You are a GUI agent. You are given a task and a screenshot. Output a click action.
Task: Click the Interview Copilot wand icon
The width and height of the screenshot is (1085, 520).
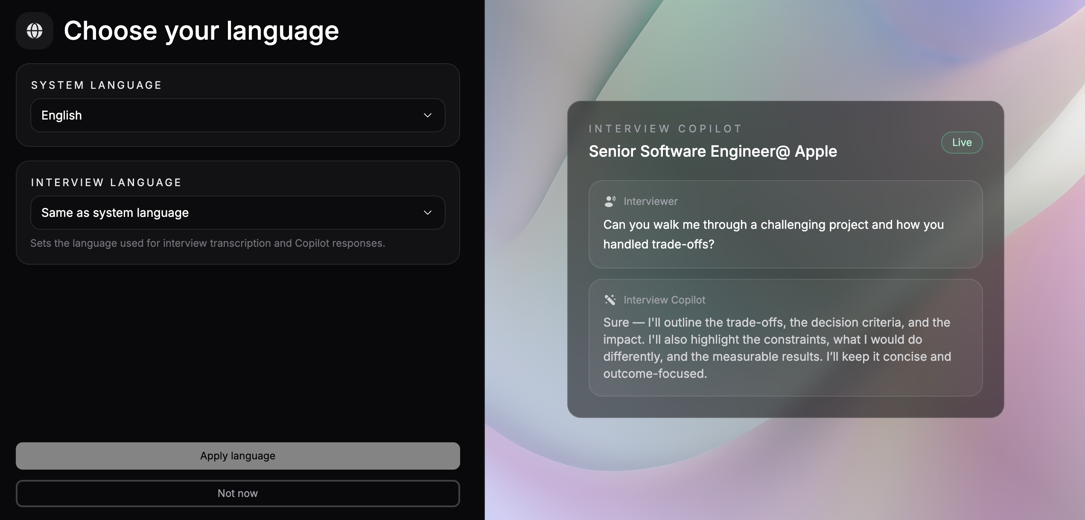(610, 299)
